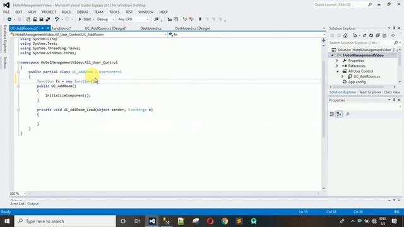This screenshot has width=404, height=227.
Task: Expand the References node in Solution Explorer
Action: tap(337, 66)
